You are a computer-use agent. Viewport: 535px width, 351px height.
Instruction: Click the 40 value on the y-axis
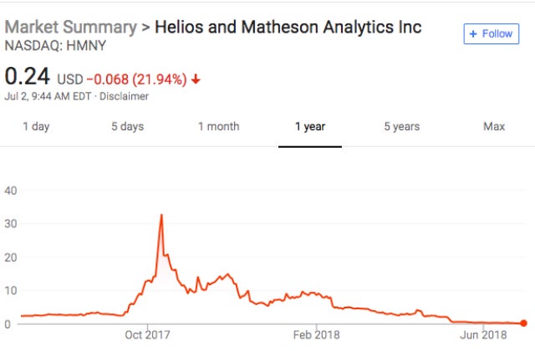point(12,190)
